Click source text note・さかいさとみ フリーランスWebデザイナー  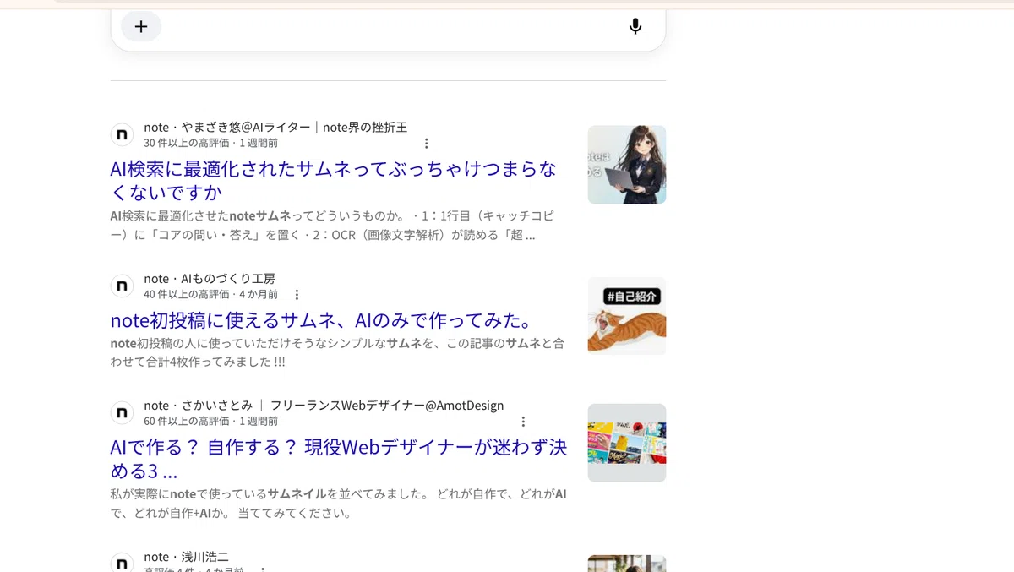click(x=324, y=405)
